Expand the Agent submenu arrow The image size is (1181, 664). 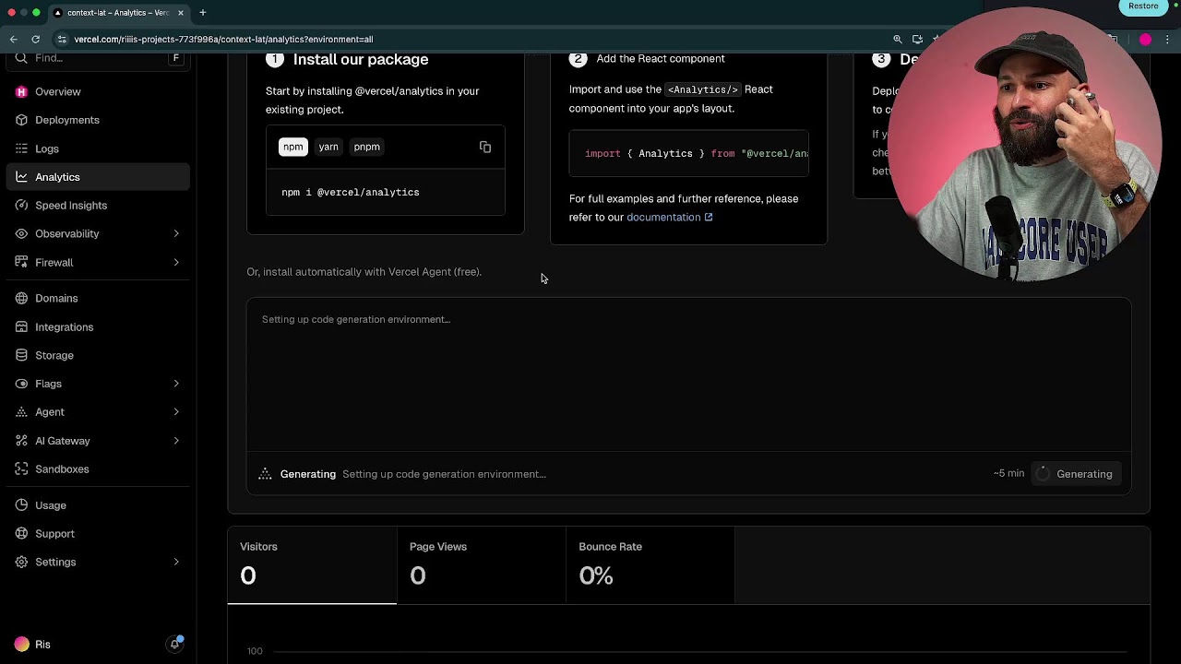176,412
